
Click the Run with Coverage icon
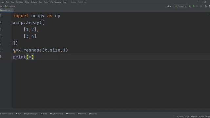pyautogui.click(x=197, y=6)
